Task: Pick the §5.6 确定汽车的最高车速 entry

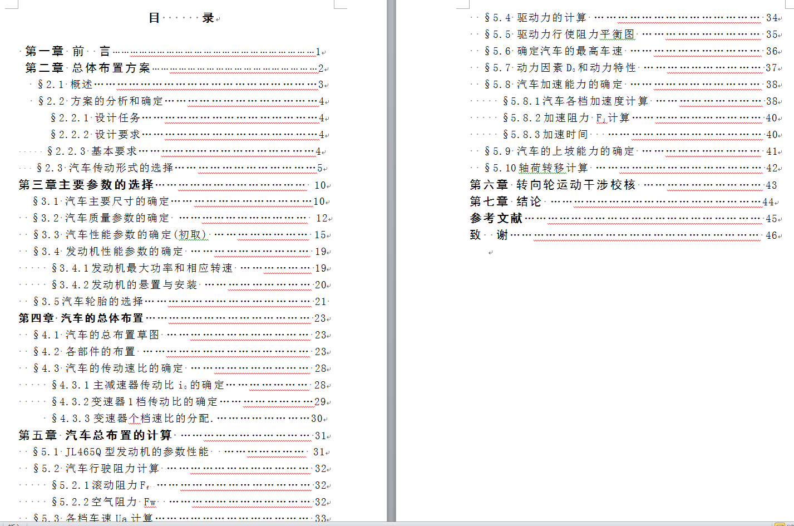Action: [632, 51]
